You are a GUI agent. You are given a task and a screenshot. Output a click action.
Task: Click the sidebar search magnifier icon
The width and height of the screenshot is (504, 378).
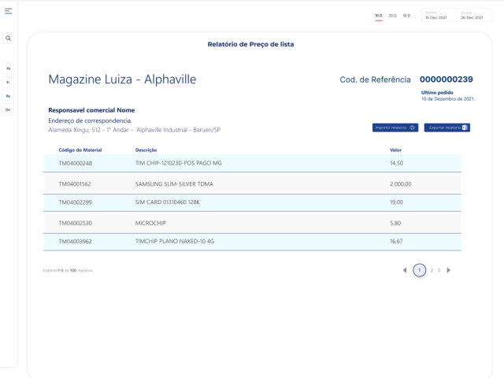[x=9, y=39]
